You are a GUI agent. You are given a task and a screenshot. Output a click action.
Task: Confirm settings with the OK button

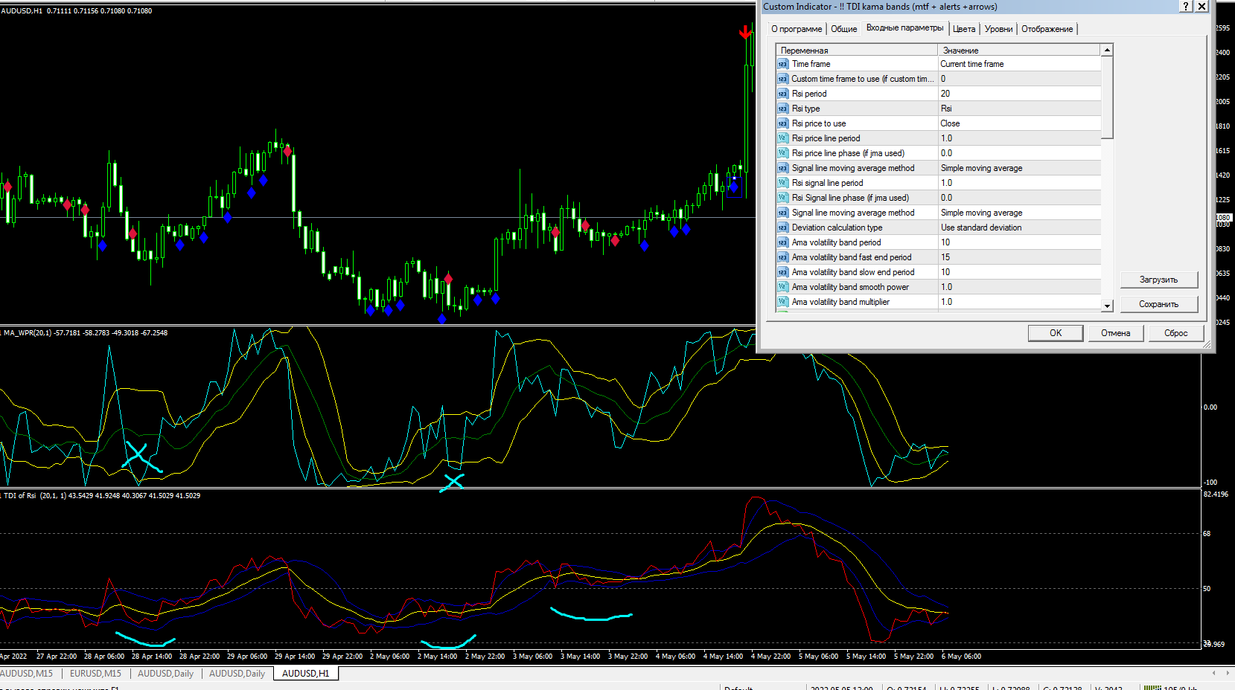pos(1055,333)
